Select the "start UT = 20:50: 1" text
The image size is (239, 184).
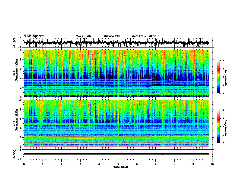pyautogui.click(x=146, y=36)
